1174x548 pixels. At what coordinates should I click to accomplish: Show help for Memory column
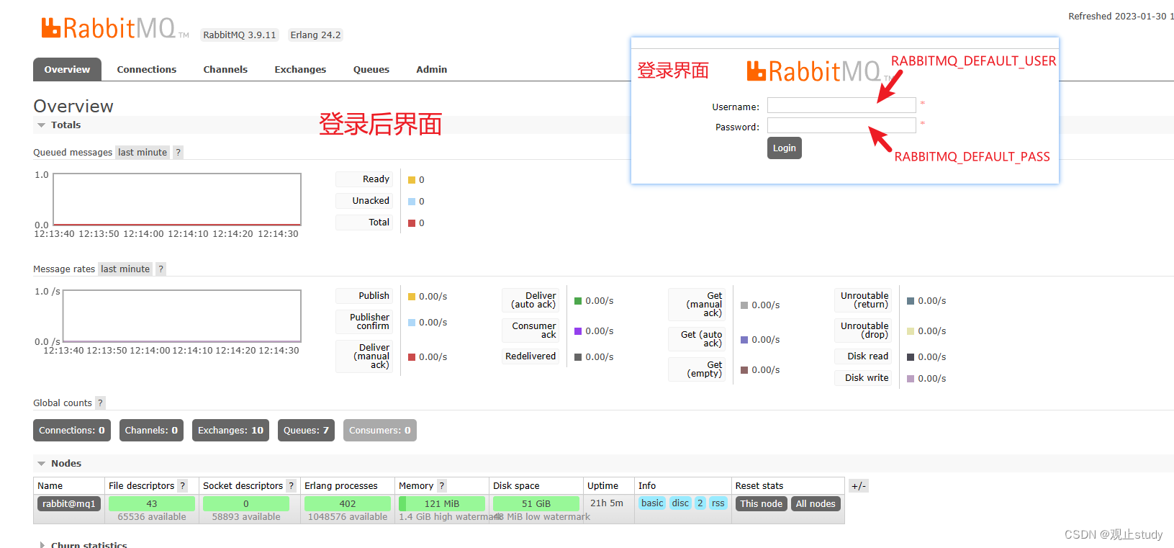coord(442,485)
